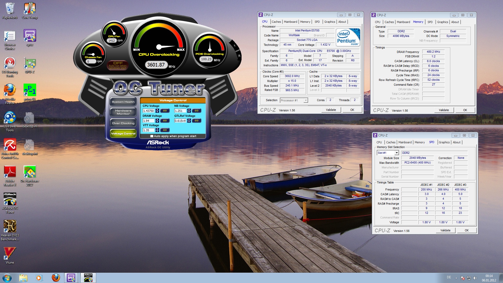This screenshot has width=503, height=283.
Task: Select About tab in SPD CPU-Z window
Action: [x=457, y=142]
